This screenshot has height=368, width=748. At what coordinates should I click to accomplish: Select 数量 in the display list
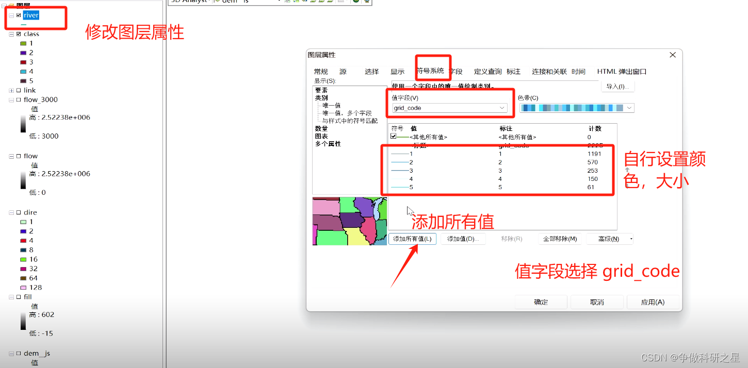[321, 128]
